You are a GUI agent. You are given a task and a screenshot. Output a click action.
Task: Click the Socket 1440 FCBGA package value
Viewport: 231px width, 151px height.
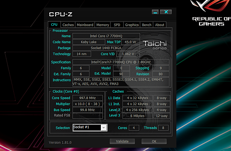[106, 48]
